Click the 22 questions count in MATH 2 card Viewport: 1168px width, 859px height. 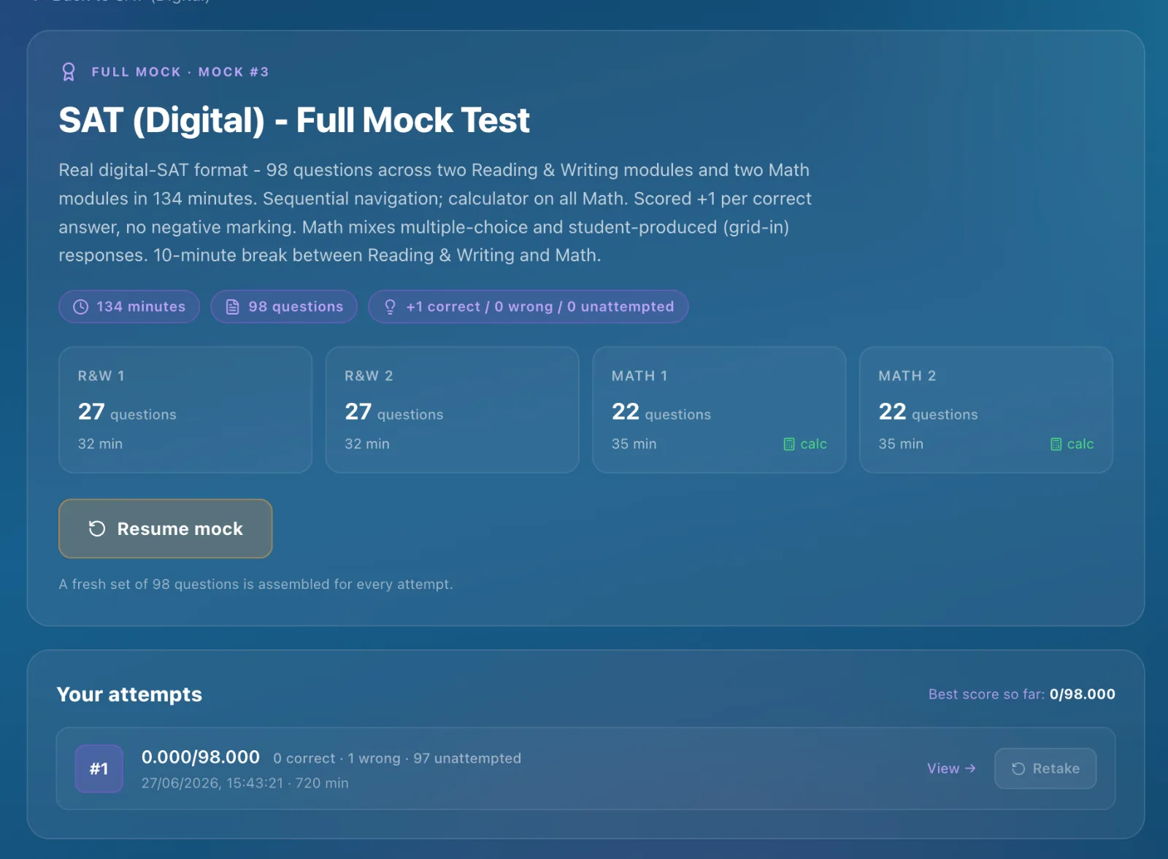pos(928,412)
